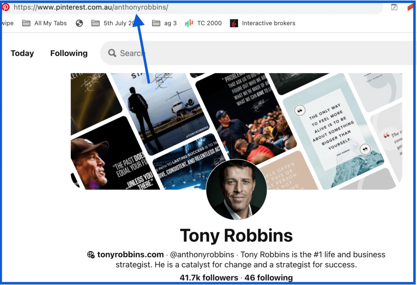
Task: Select the browser address bar URL
Action: tap(91, 7)
